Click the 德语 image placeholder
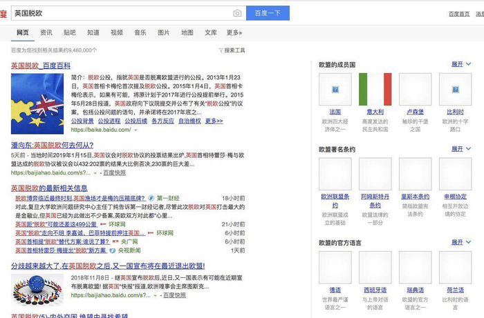The image size is (484, 318). pos(335,267)
